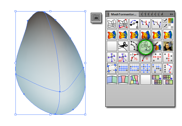Click the top-center bounding box handle
The height and width of the screenshot is (126, 182).
coord(50,11)
